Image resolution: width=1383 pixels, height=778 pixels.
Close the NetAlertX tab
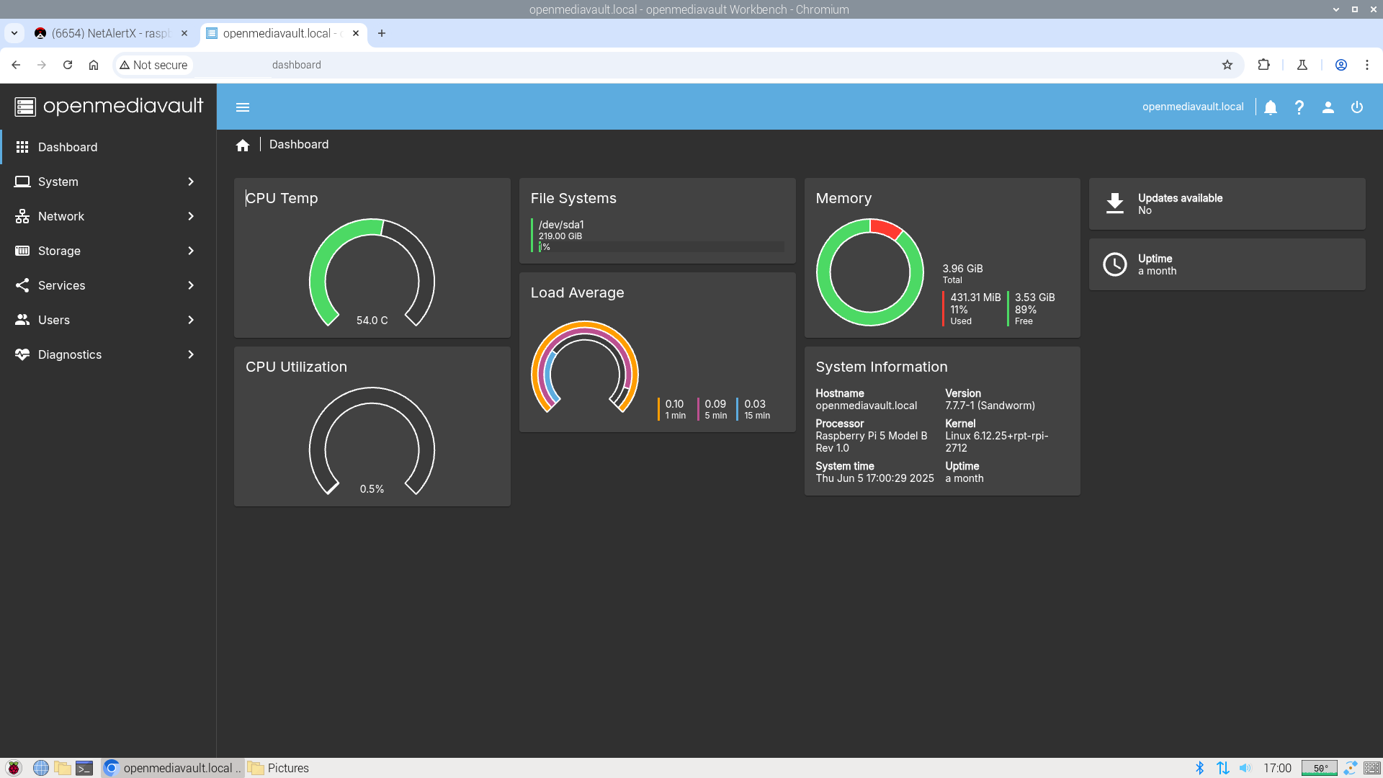184,33
